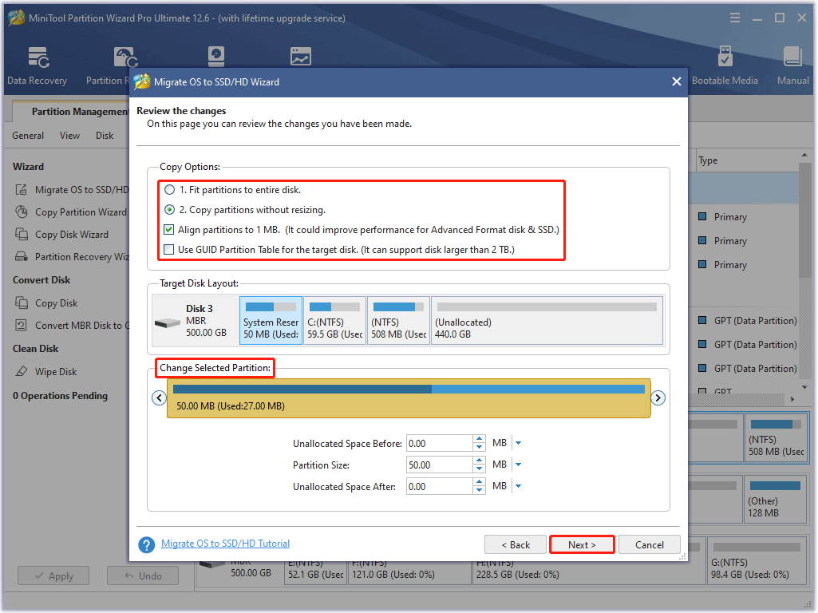Select the Unallocated 440.0 GB block
The width and height of the screenshot is (818, 613).
tap(547, 320)
